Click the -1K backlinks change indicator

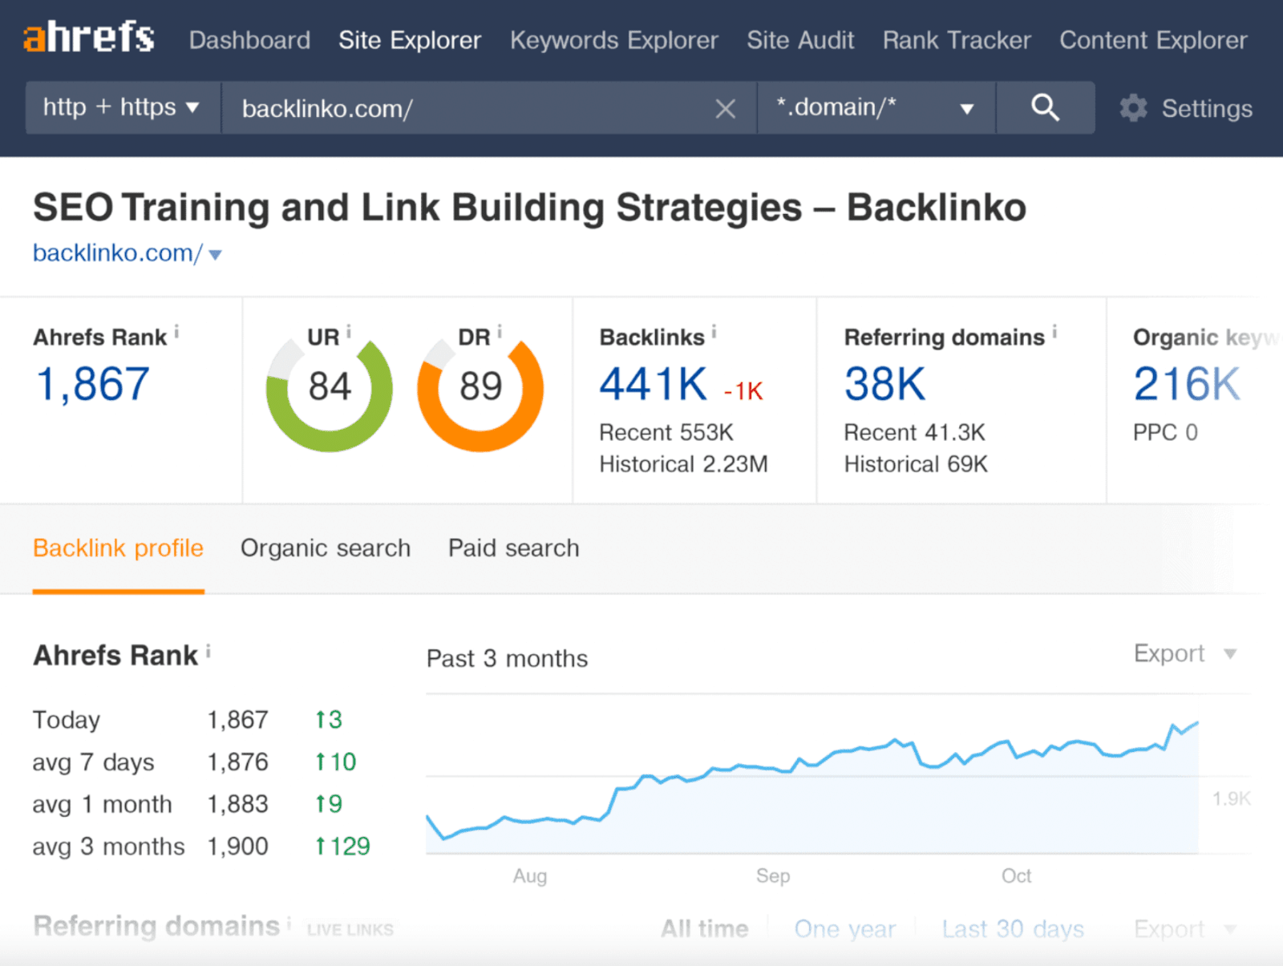click(743, 391)
